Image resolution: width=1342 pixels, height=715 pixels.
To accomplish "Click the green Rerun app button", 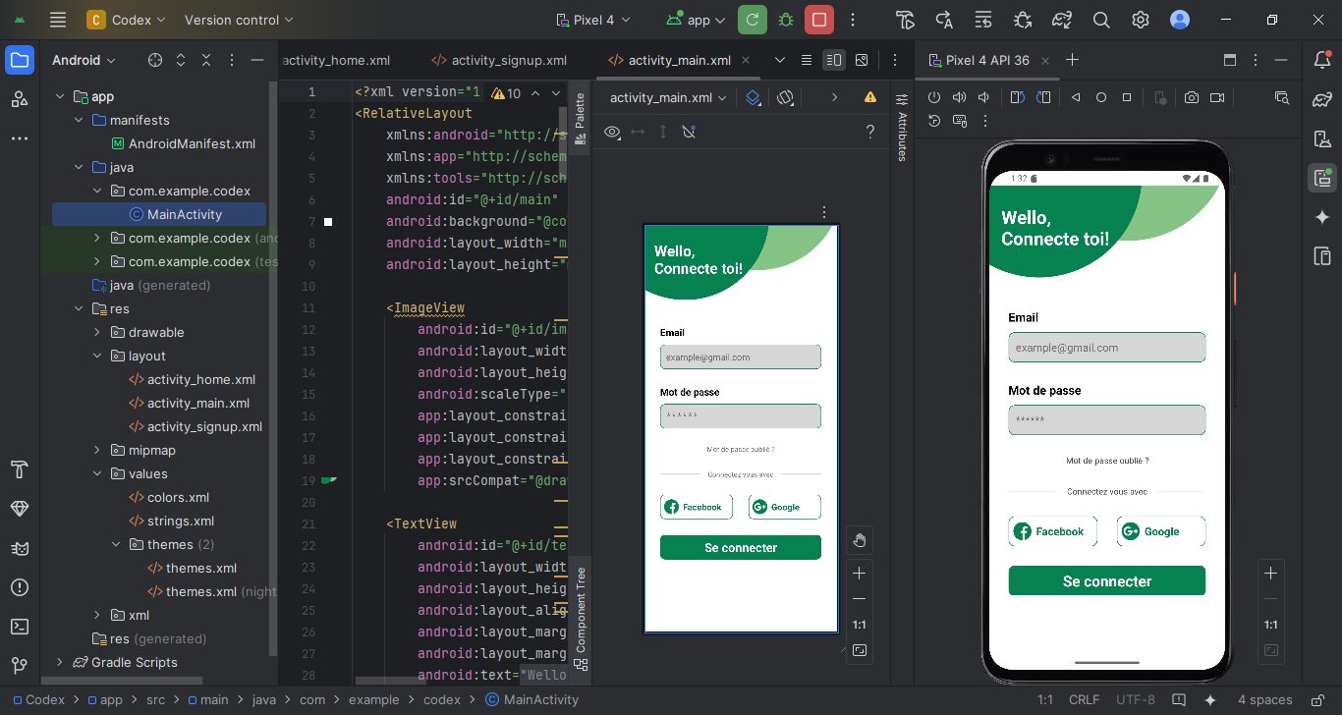I will tap(753, 20).
